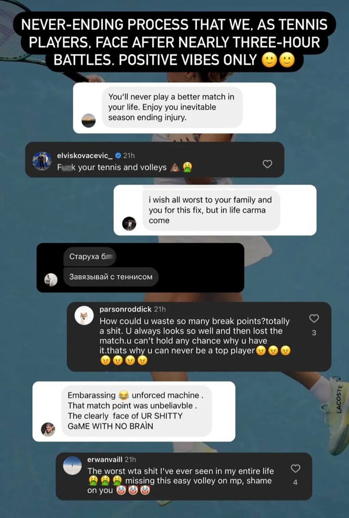Screen dimensions: 349x518
Task: Tap the 'season ending injury' message bubble
Action: [x=172, y=107]
